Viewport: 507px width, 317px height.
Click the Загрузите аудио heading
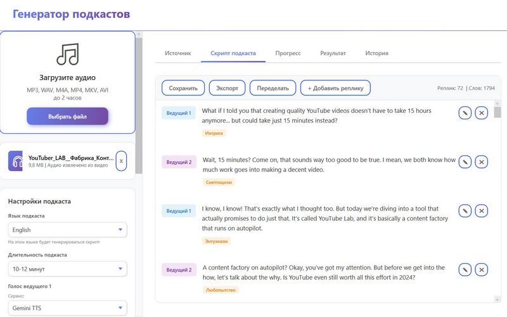click(67, 77)
